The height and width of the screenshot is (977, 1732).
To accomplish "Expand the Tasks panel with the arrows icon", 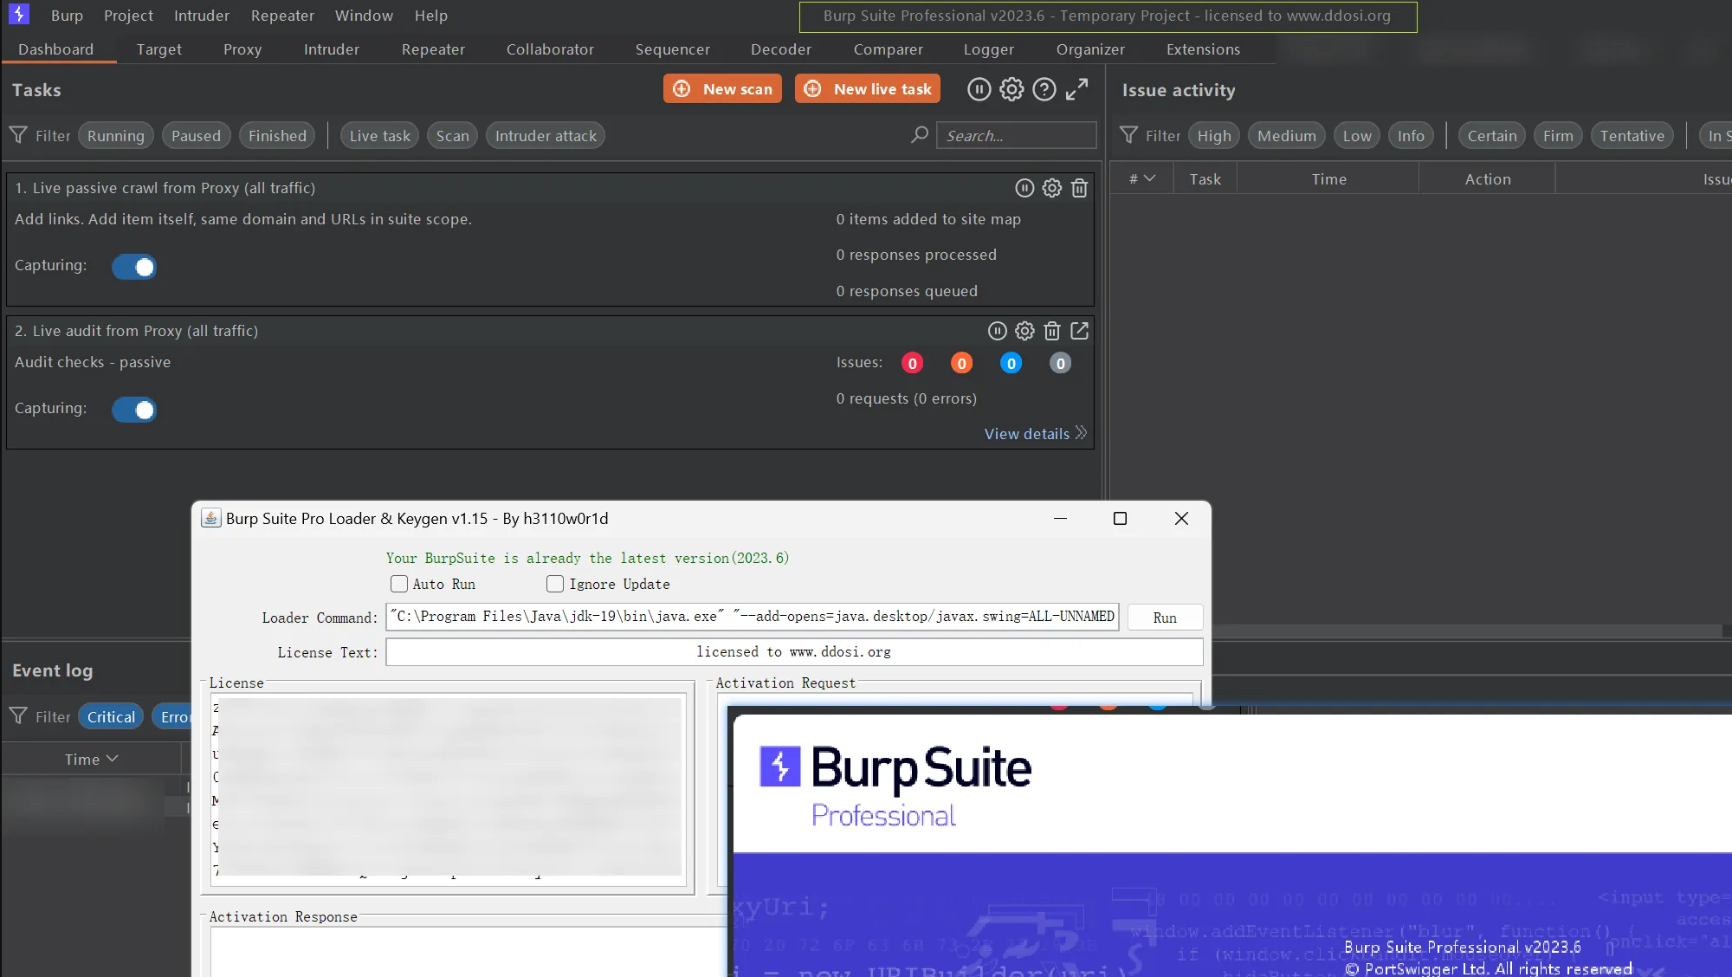I will coord(1076,89).
